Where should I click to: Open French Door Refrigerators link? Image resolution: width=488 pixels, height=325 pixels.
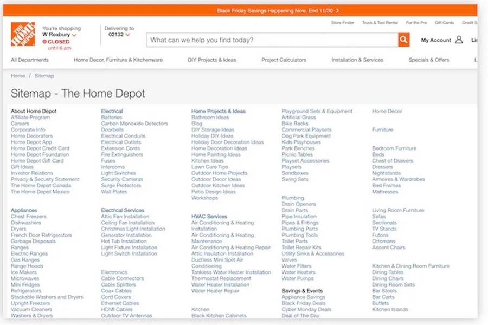[41, 235]
